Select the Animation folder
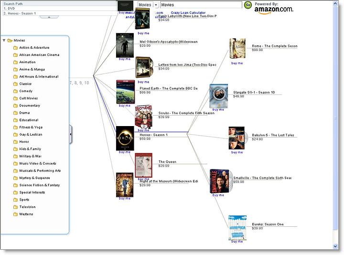The image size is (344, 255). tap(24, 62)
